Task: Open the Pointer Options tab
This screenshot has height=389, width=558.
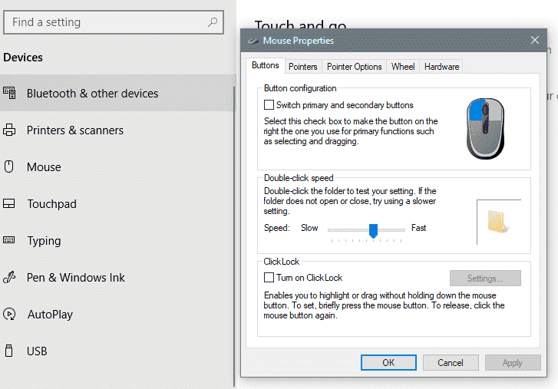Action: click(354, 67)
